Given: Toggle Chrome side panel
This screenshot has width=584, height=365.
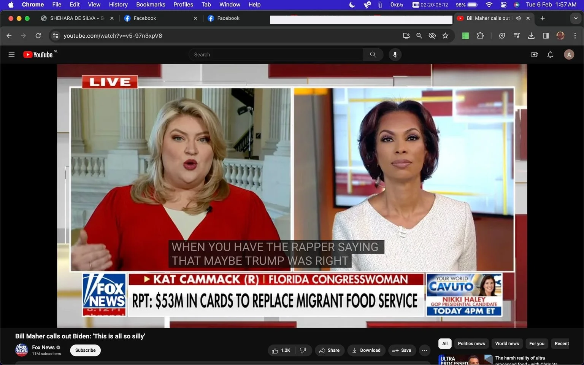Looking at the screenshot, I should [x=546, y=36].
